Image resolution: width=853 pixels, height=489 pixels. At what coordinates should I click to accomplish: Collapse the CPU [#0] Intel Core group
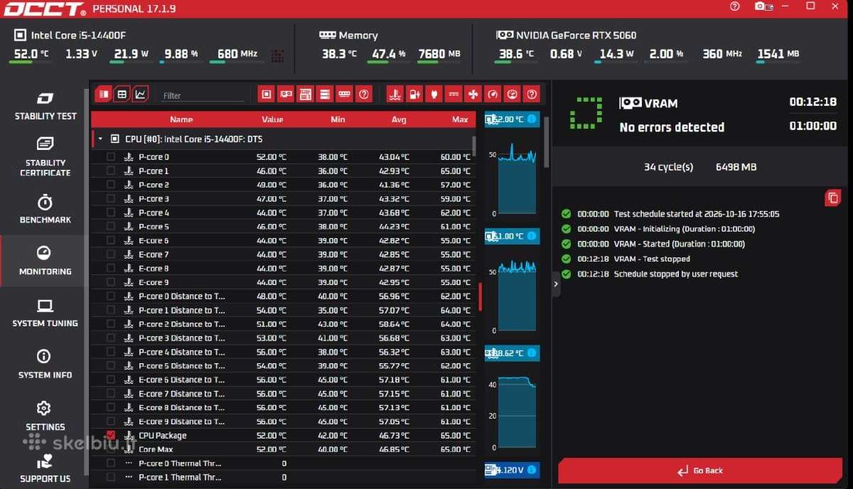point(100,139)
